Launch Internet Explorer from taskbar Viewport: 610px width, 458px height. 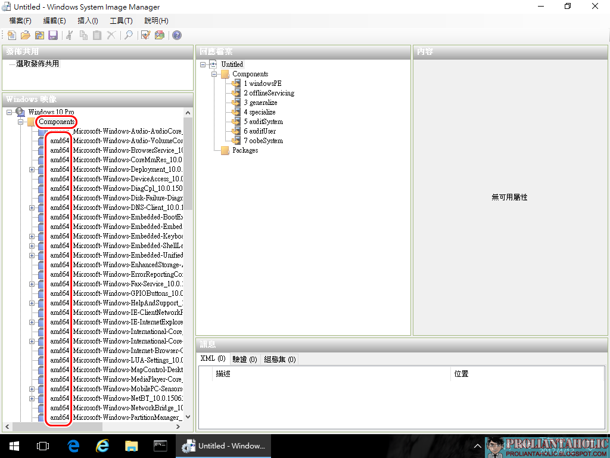tap(102, 446)
